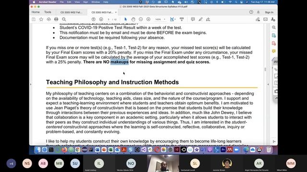The height and width of the screenshot is (172, 307).
Task: Open the notifications bell icon
Action: click(x=258, y=12)
